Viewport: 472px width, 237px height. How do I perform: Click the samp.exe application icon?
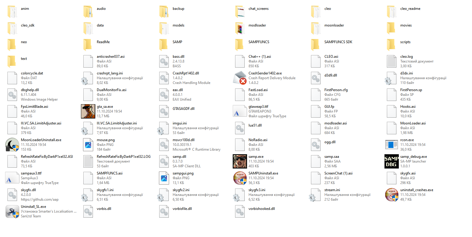click(x=240, y=161)
